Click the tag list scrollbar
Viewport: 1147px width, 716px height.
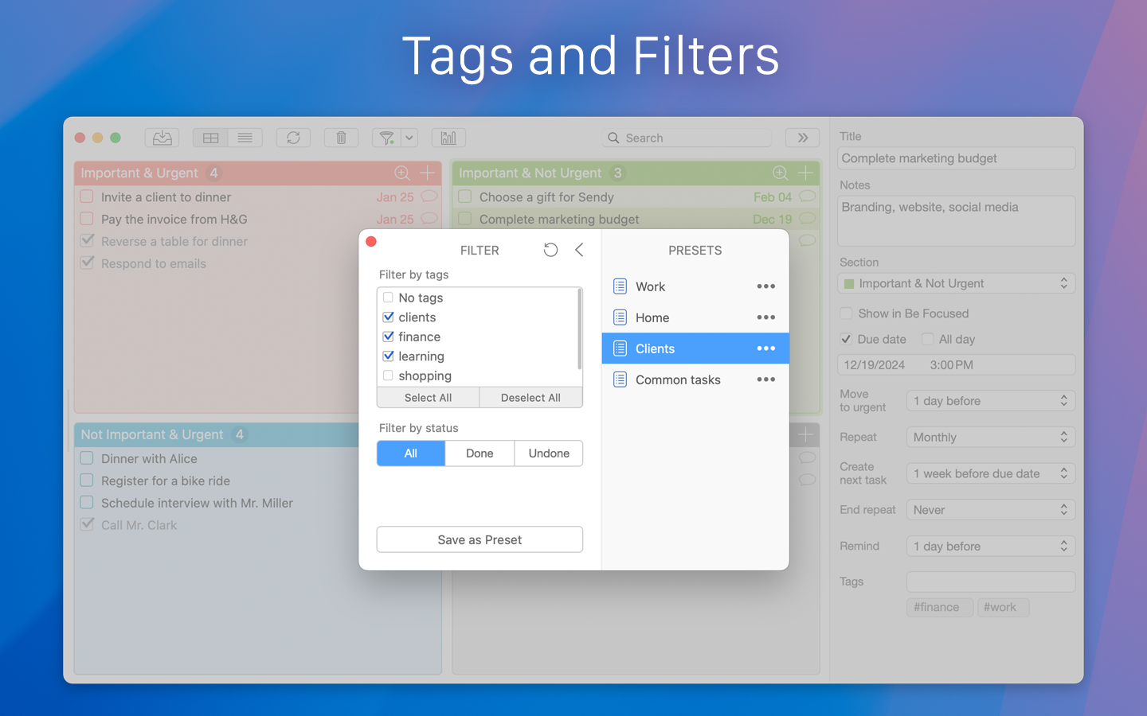click(x=580, y=329)
